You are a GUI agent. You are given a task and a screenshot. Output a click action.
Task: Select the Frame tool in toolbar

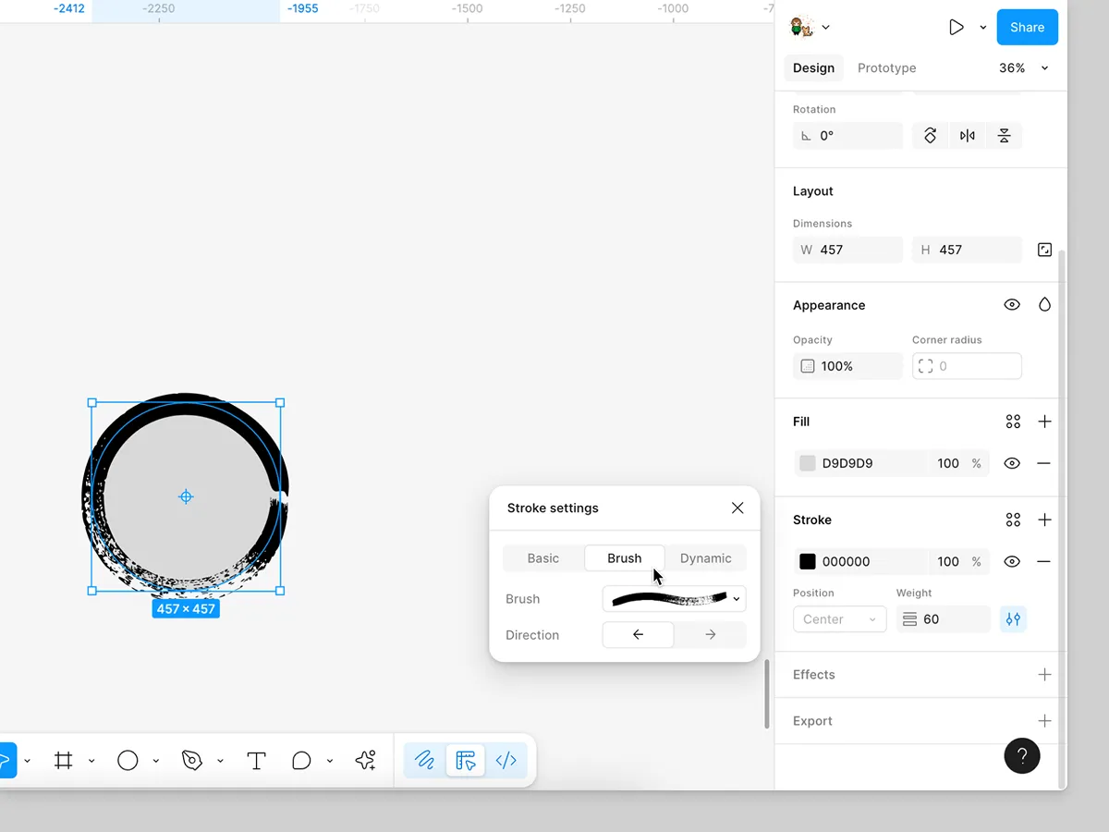pos(64,761)
